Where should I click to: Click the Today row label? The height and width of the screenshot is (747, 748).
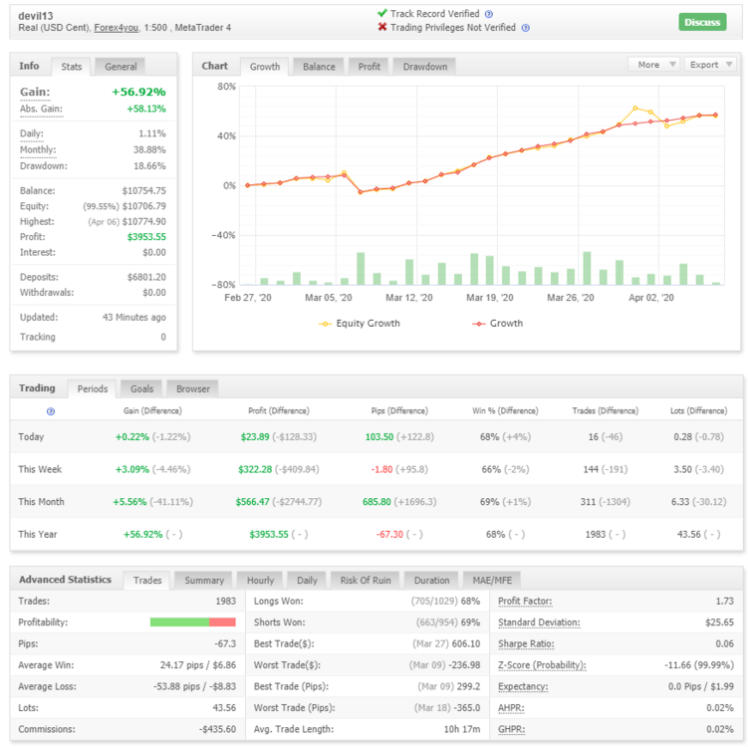31,437
